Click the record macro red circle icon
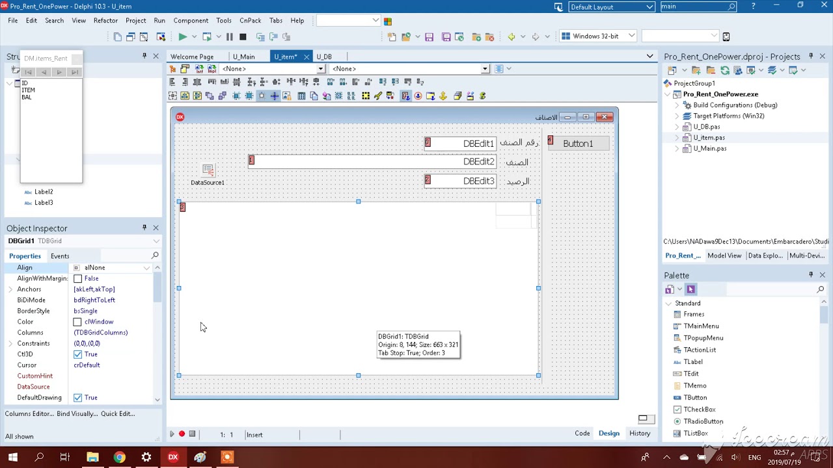 pyautogui.click(x=182, y=434)
